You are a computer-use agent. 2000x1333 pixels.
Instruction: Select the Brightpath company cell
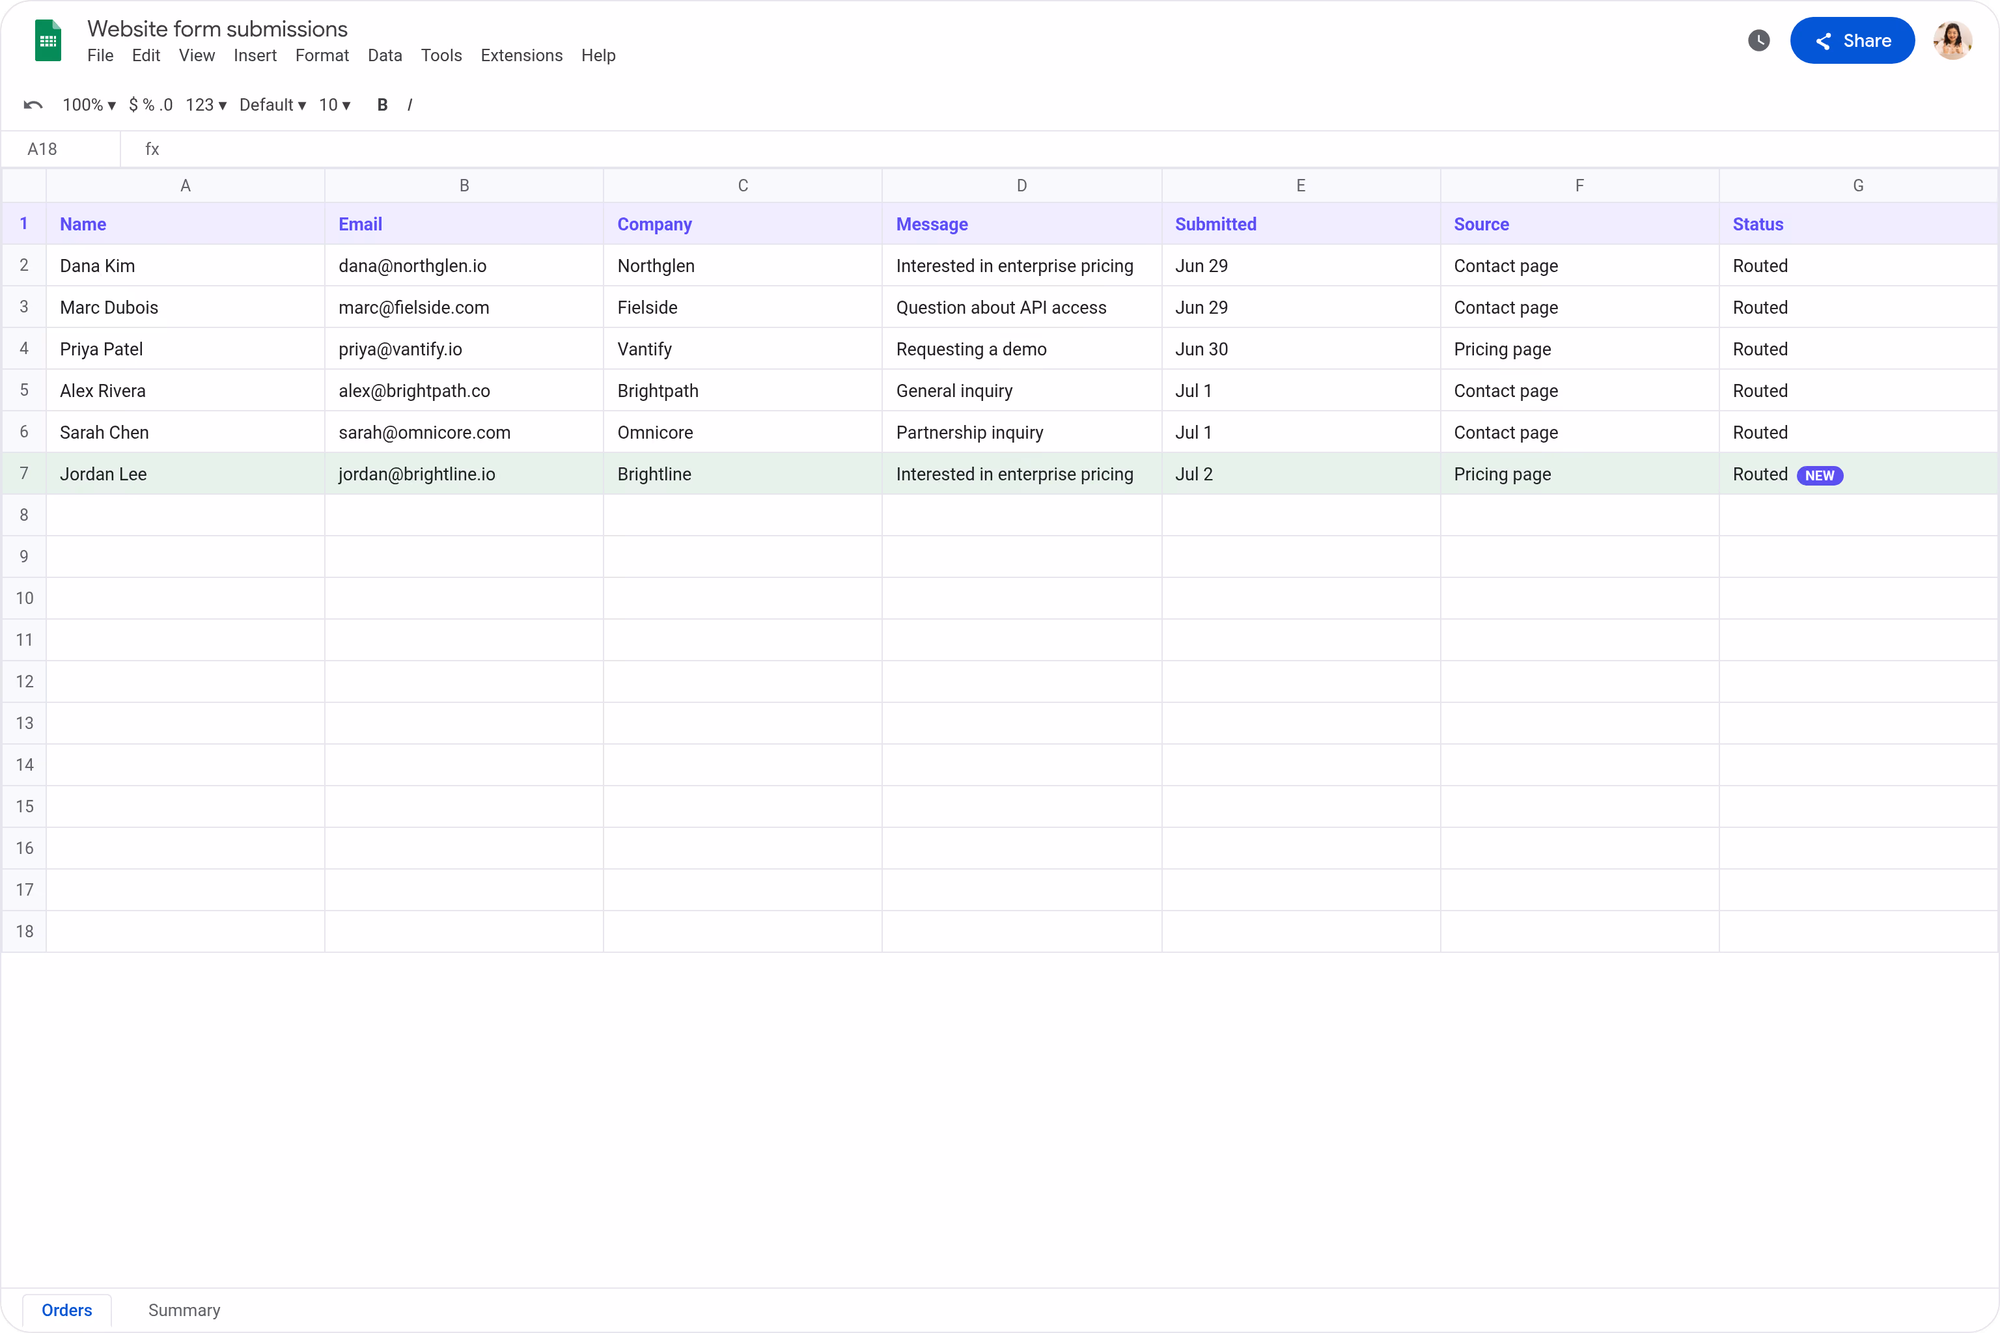(x=743, y=391)
